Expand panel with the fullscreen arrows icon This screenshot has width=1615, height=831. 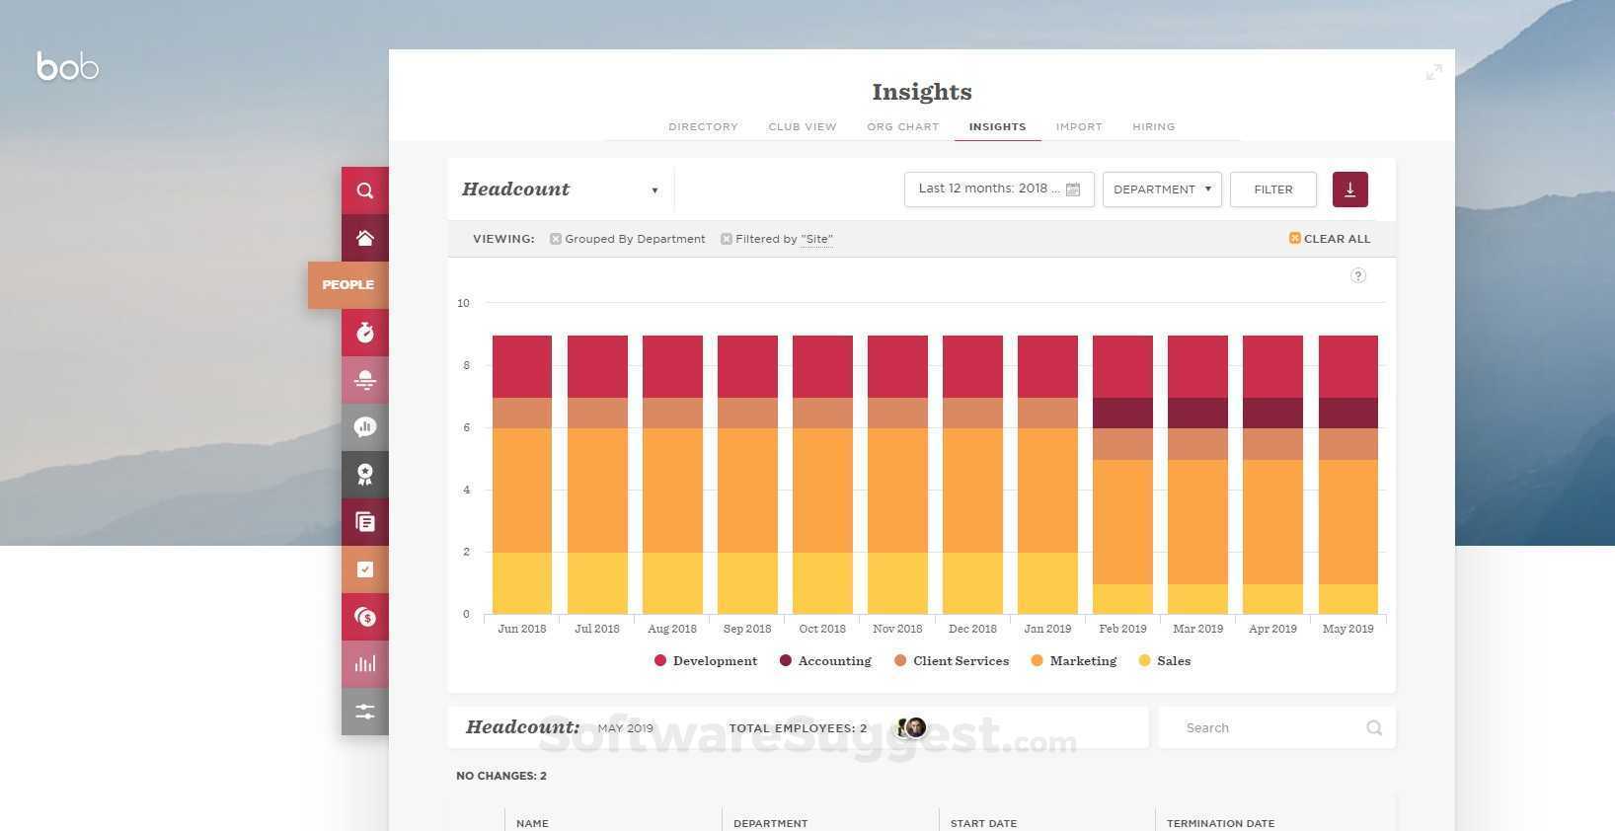[1434, 72]
